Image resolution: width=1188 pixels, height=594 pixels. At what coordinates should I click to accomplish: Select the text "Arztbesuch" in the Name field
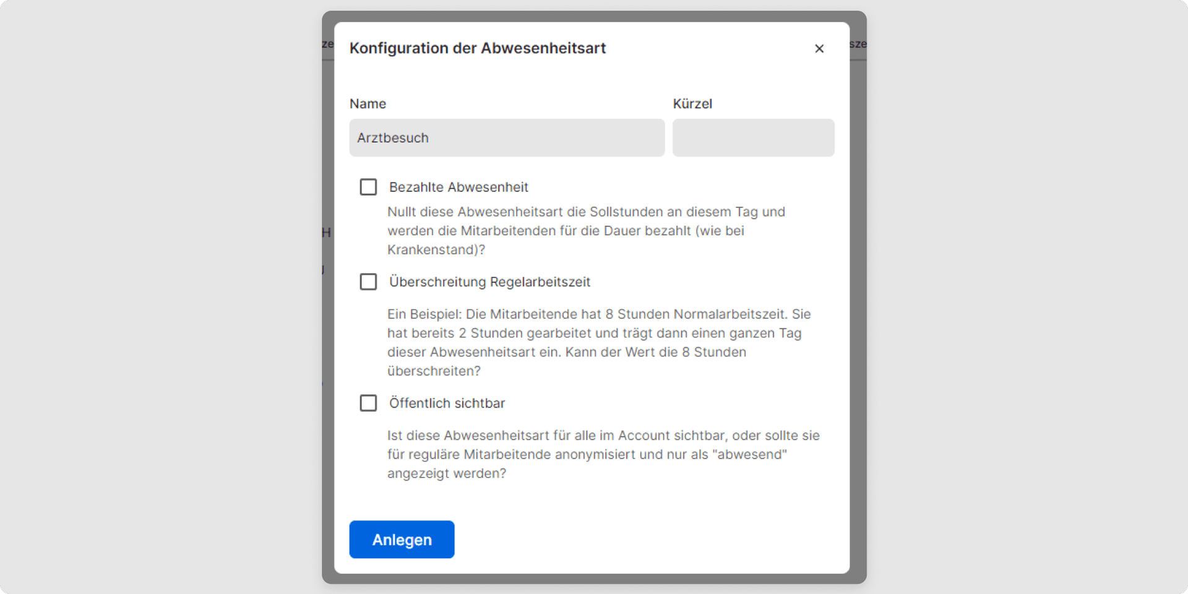click(x=392, y=137)
